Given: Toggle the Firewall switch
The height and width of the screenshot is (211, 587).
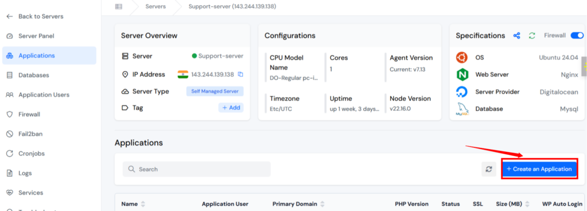Looking at the screenshot, I should [x=577, y=36].
